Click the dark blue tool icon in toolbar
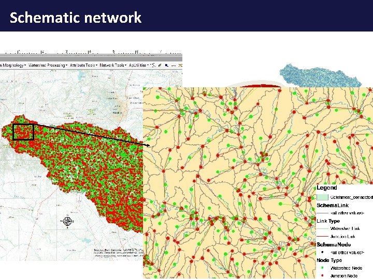Image resolution: width=373 pixels, height=279 pixels. coord(167,65)
